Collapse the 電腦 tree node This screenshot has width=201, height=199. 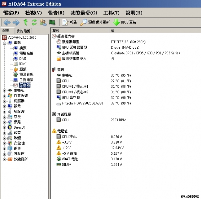[x=4, y=43]
